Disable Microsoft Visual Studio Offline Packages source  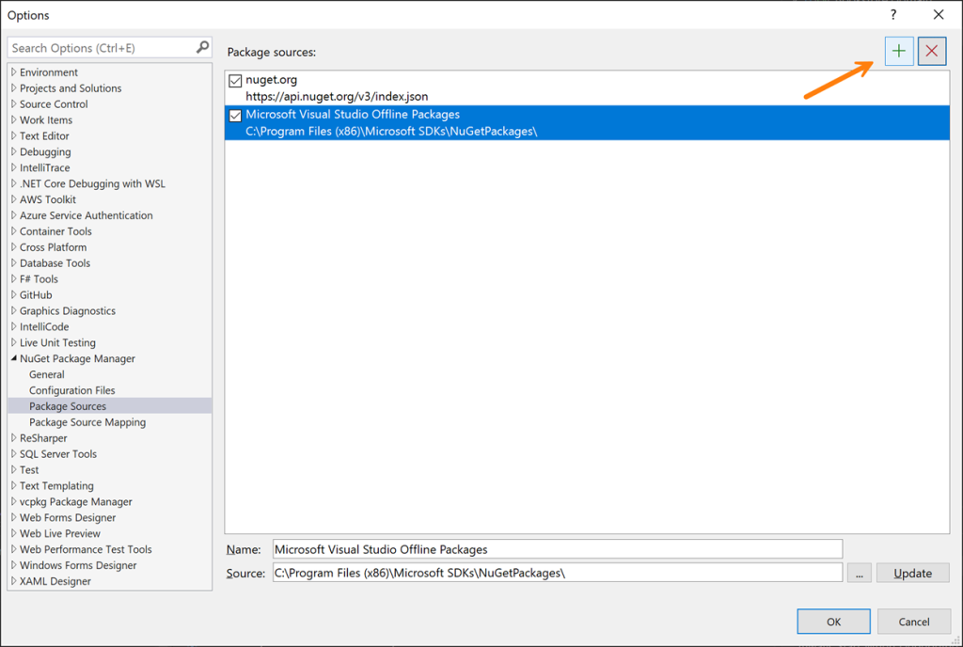click(x=234, y=115)
